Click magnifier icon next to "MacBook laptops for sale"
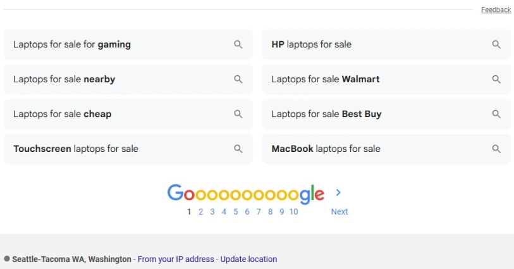Screen dimensions: 514x269 496,149
